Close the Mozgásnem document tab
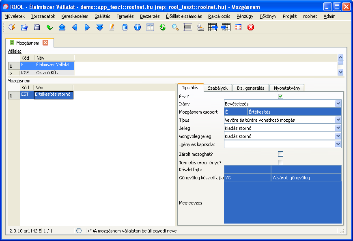Screen dimensions: 353x241 point(45,43)
